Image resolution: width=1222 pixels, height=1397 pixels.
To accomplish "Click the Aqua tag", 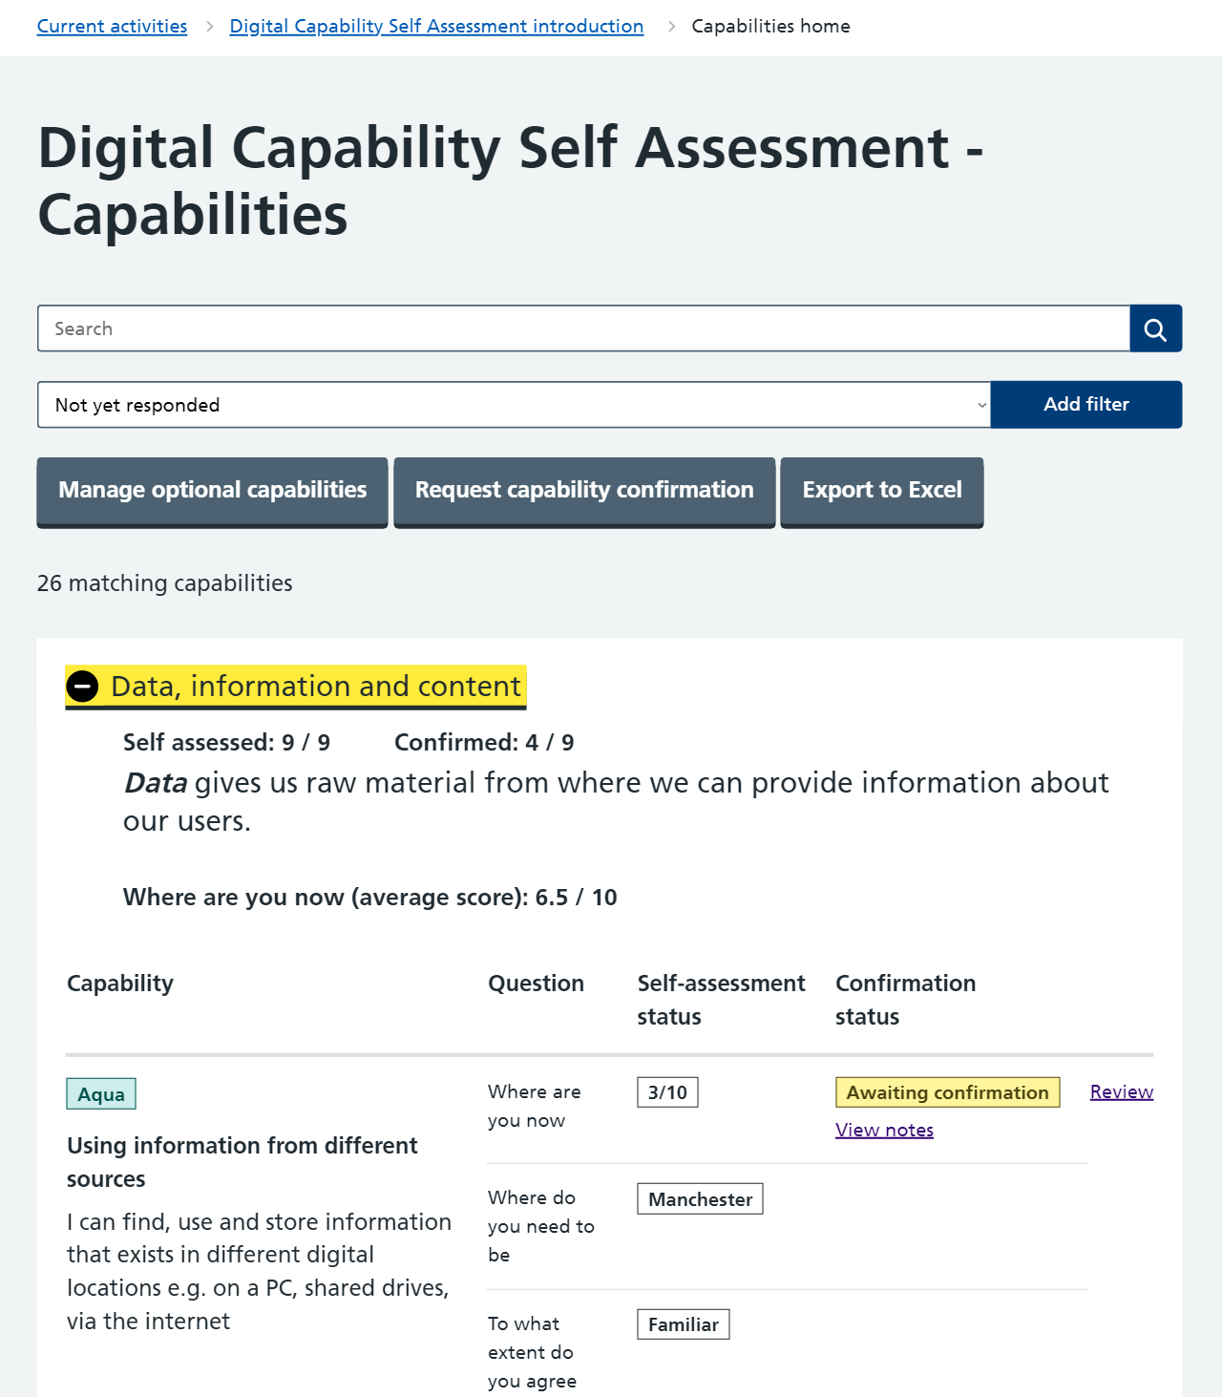I will click(x=101, y=1094).
